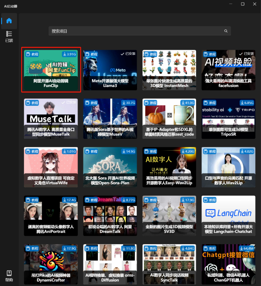The height and width of the screenshot is (286, 261).
Task: Minimize the AI启动器 window
Action: point(231,4)
